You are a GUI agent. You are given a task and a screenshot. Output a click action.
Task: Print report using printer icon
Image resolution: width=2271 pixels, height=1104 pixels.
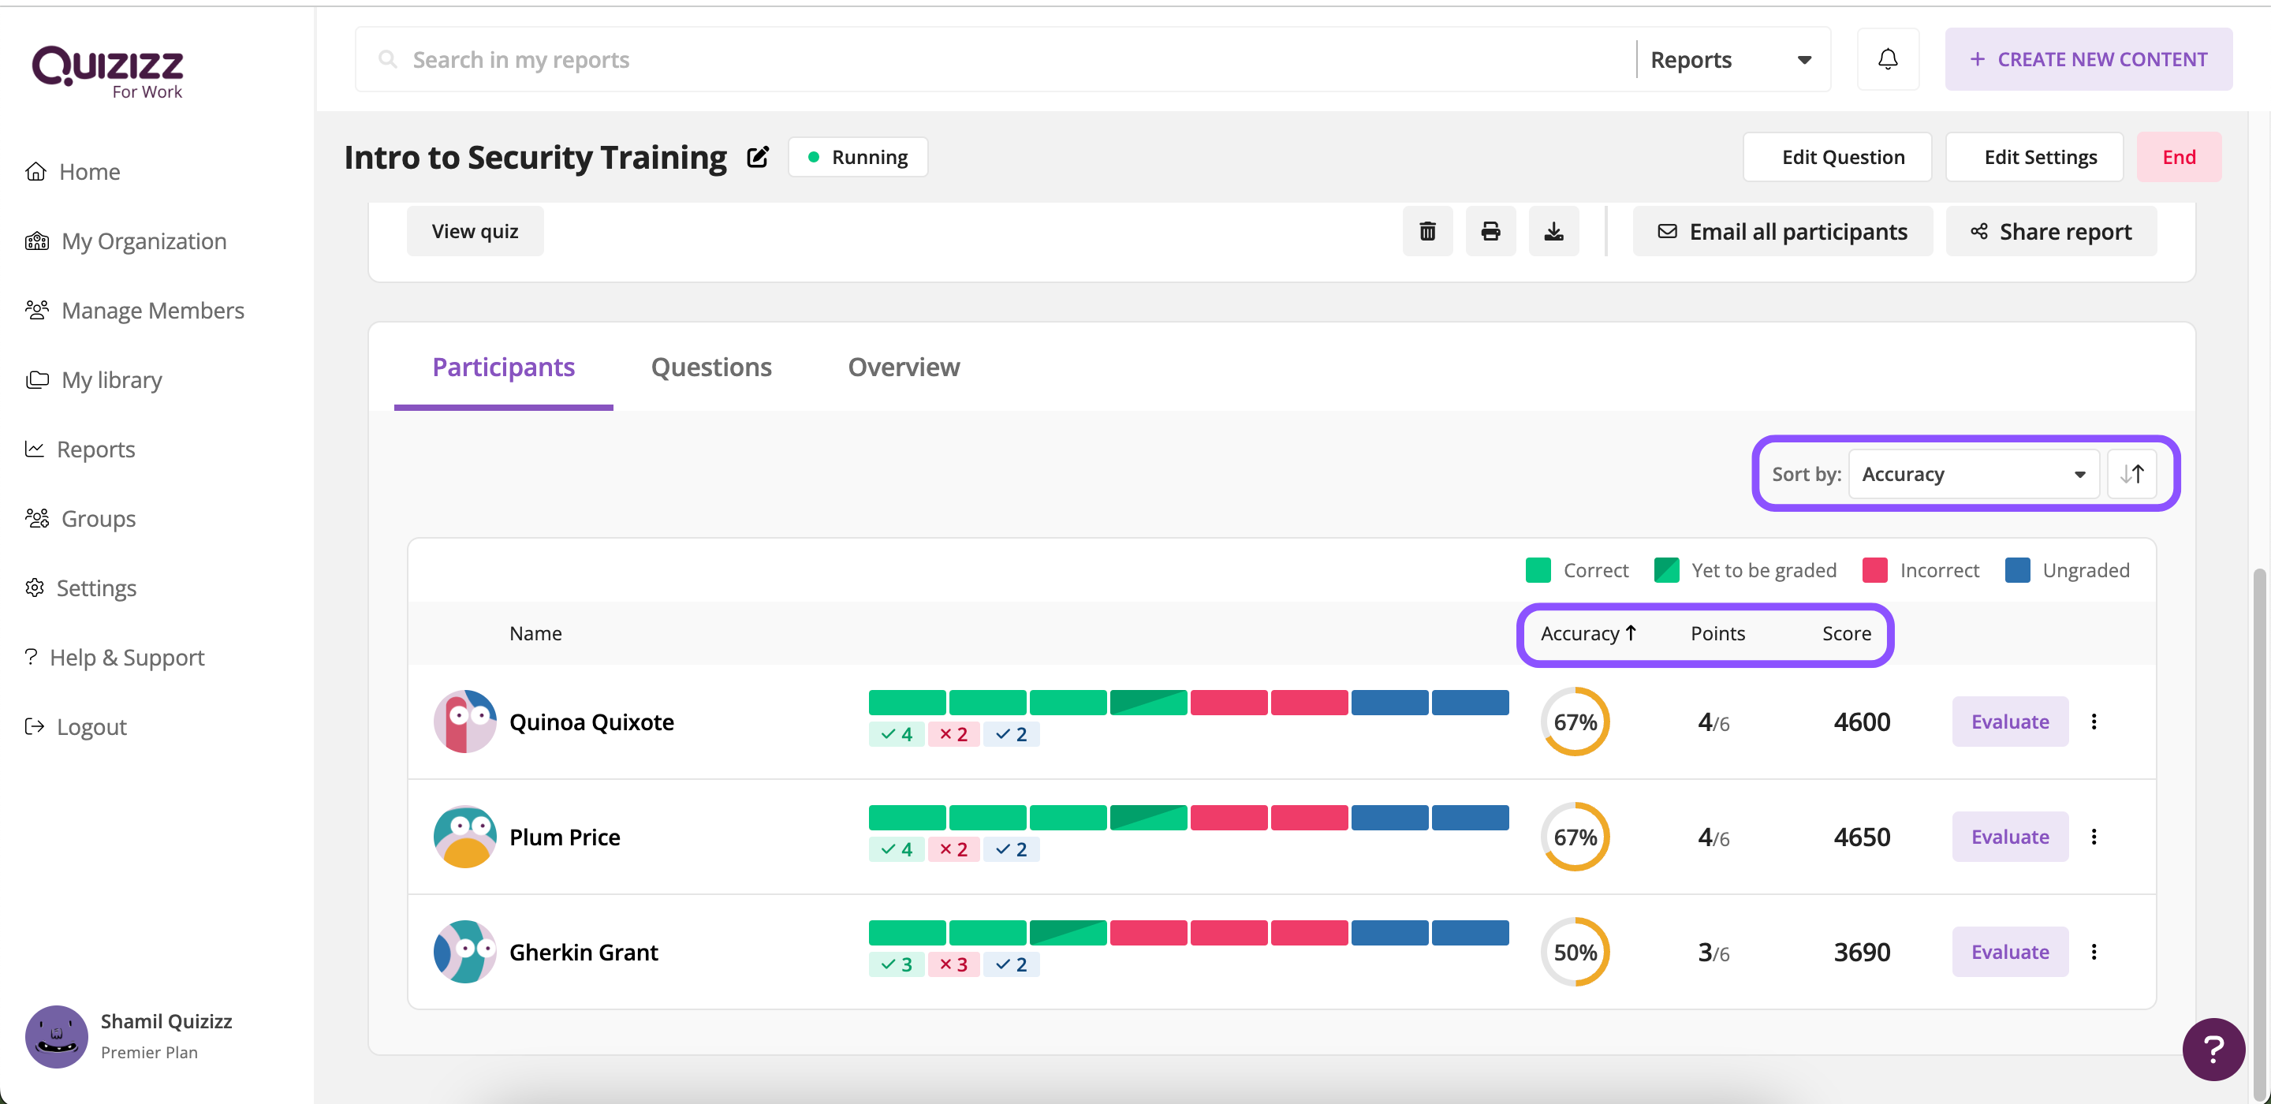click(x=1491, y=231)
